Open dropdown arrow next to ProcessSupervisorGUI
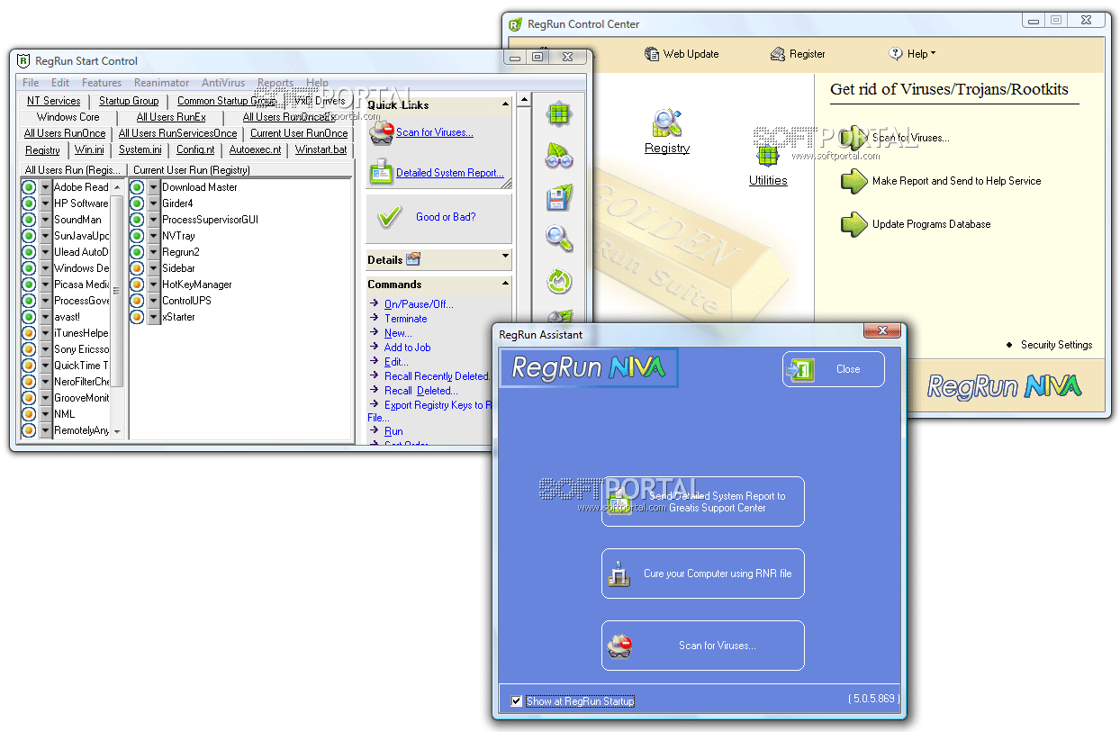The width and height of the screenshot is (1120, 732). [x=153, y=220]
